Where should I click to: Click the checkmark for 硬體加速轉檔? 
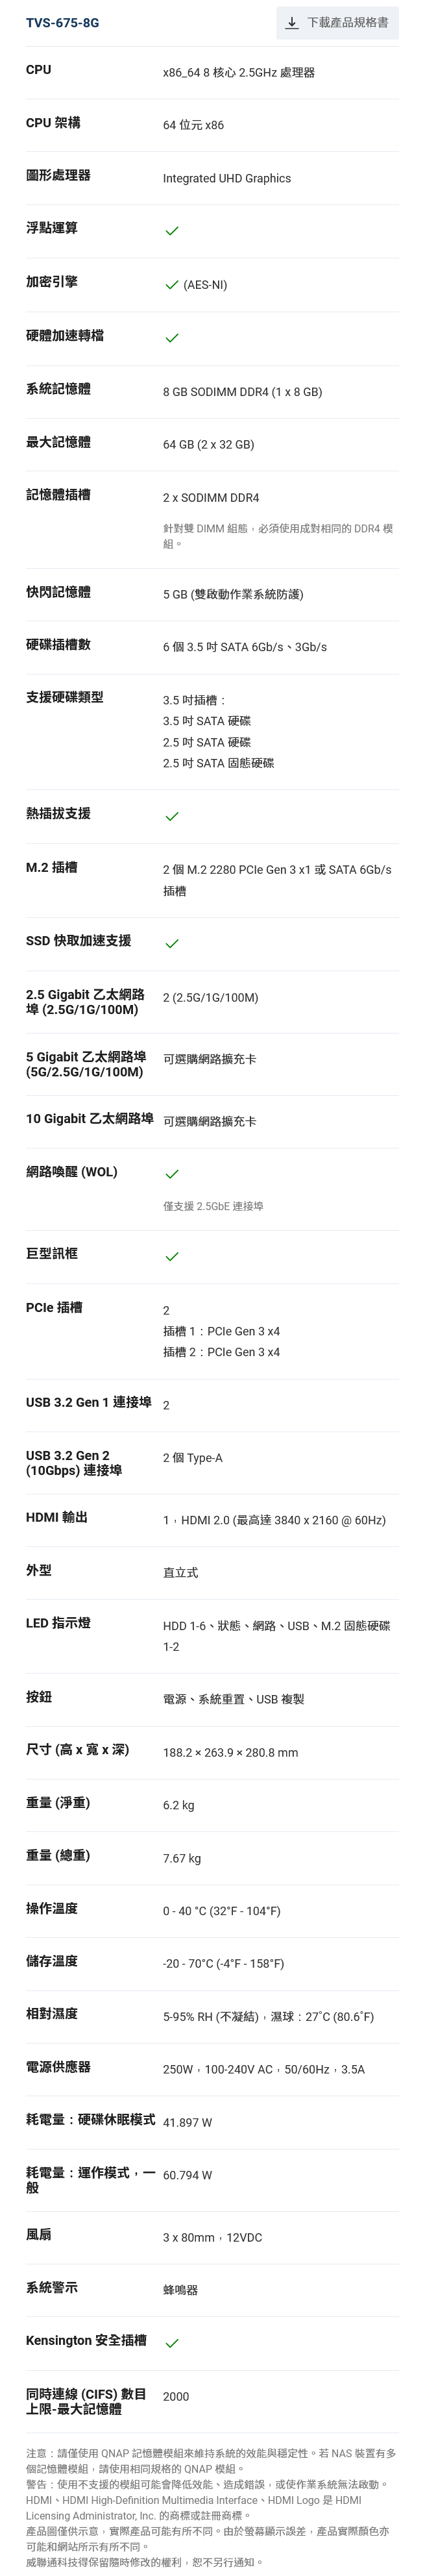(172, 338)
